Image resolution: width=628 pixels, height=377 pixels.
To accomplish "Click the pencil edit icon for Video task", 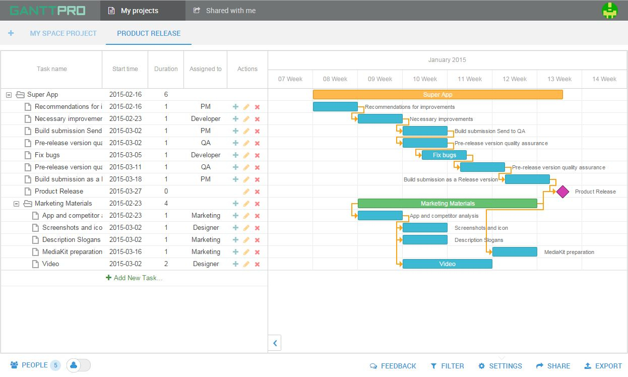I will (x=246, y=264).
